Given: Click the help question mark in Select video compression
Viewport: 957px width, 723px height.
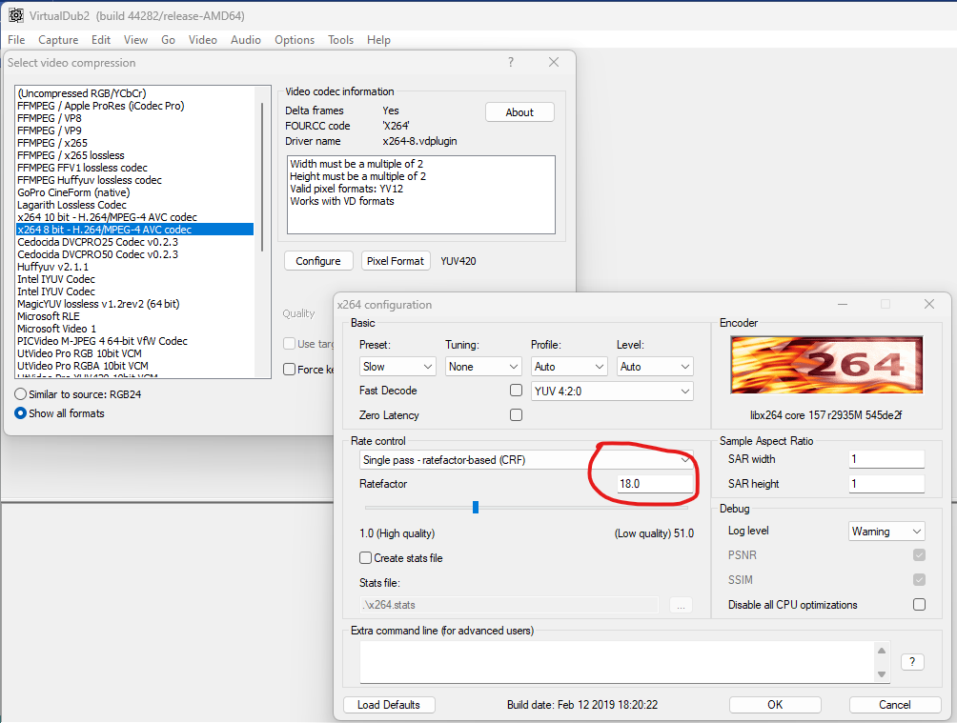Looking at the screenshot, I should point(511,62).
